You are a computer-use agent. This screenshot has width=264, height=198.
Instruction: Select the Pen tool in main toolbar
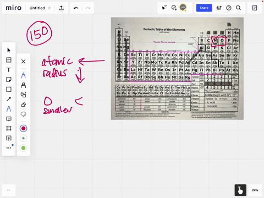[9, 109]
